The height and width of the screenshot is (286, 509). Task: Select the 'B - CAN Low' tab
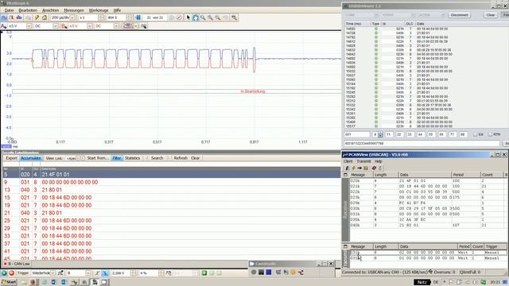(x=17, y=264)
